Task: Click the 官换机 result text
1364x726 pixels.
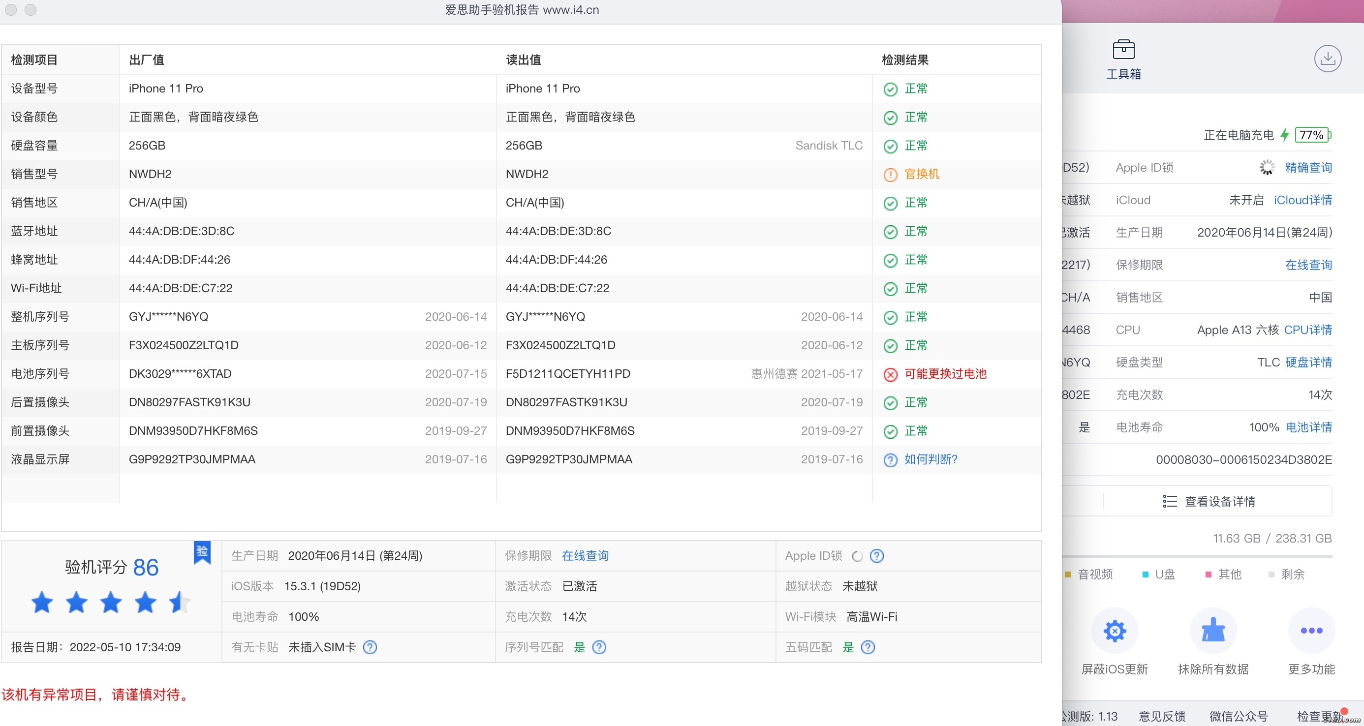Action: coord(921,174)
